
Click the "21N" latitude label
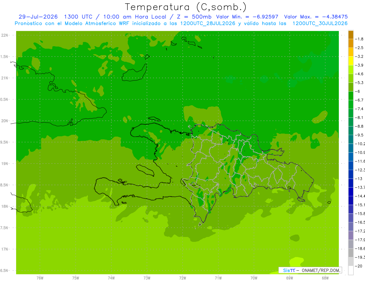point(5,78)
